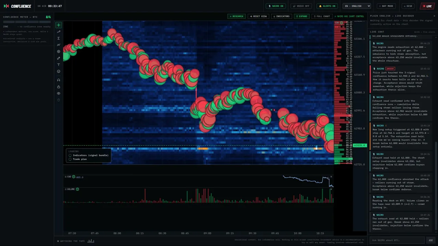Select the target circle tool
Viewport: 438px width, 246px height.
point(59,52)
